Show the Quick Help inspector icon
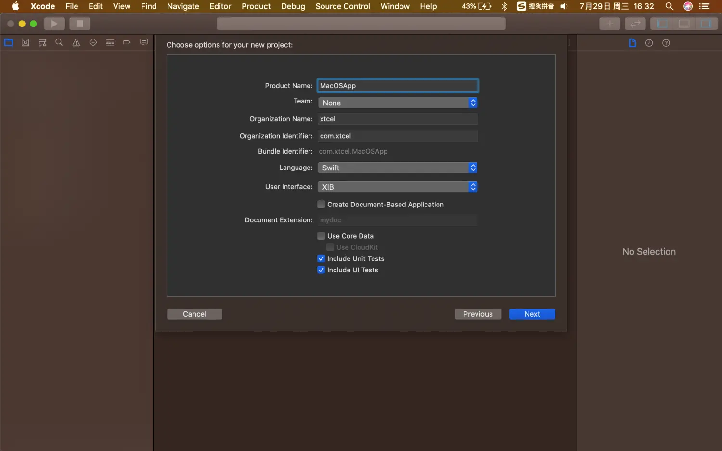722x451 pixels. 666,43
